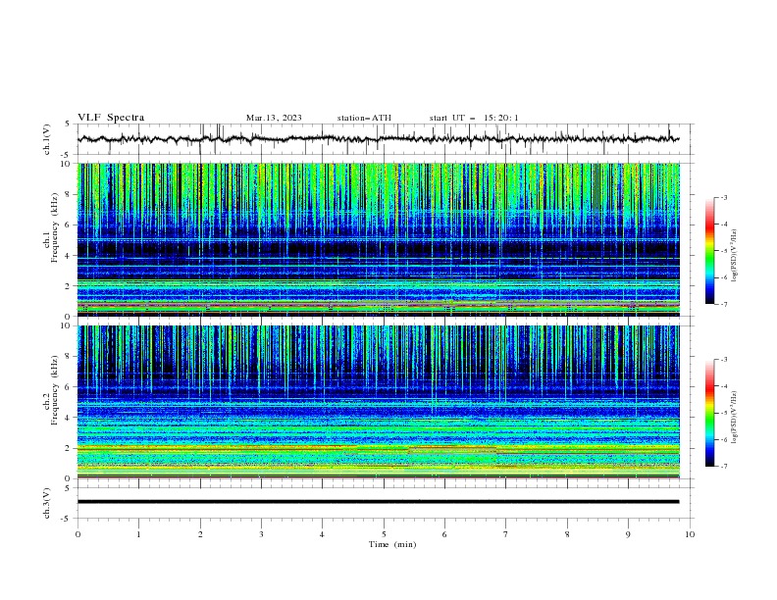
Task: Click time axis tick label "9"
Action: click(x=628, y=534)
